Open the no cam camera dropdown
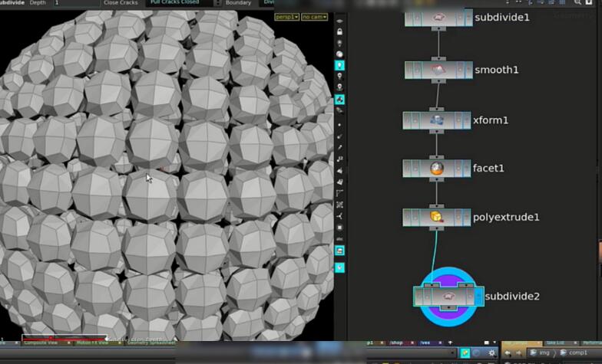602x364 pixels. 315,17
